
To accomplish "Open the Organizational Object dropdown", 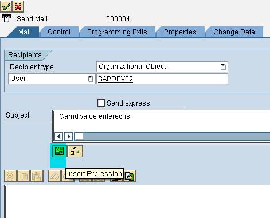I will 223,67.
